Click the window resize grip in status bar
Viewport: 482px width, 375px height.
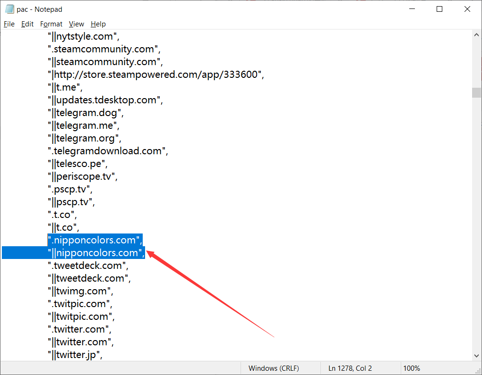(478, 371)
